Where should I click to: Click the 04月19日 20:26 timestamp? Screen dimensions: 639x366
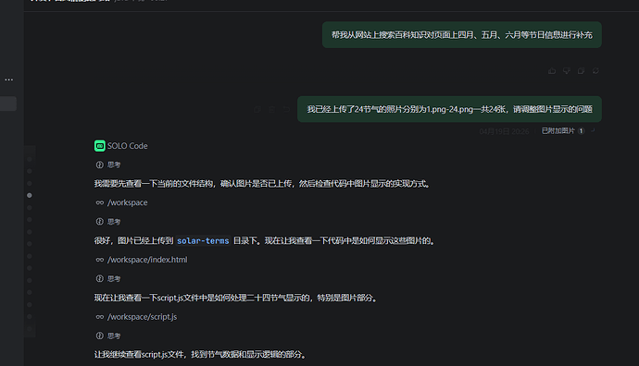tap(504, 131)
